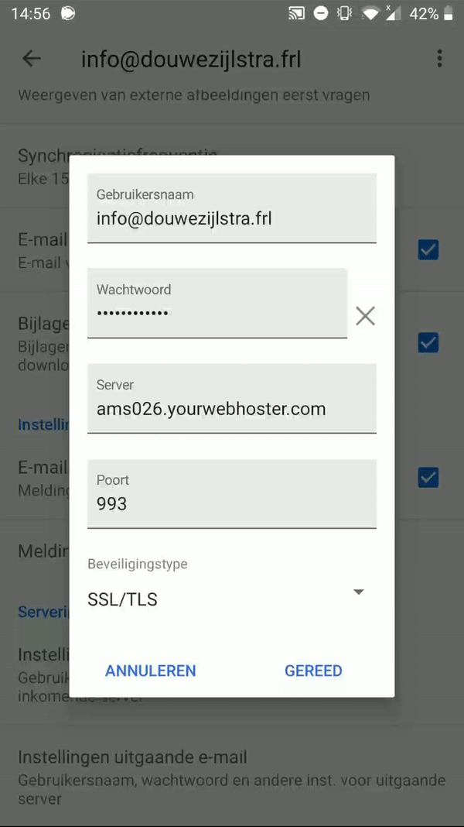Screen dimensions: 464x827
Task: Tap the battery indicator icon
Action: tap(449, 14)
